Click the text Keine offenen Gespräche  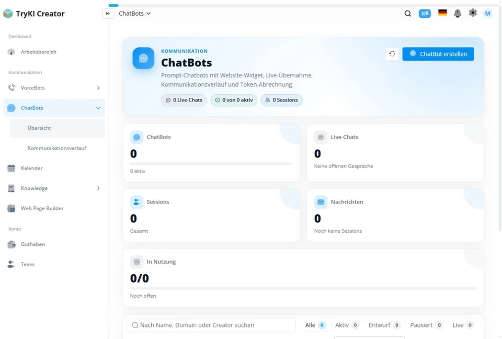[344, 166]
